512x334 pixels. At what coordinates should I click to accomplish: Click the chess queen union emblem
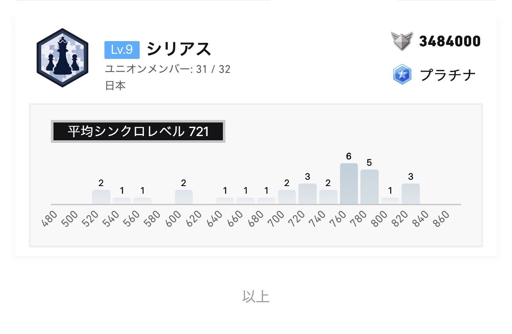62,58
